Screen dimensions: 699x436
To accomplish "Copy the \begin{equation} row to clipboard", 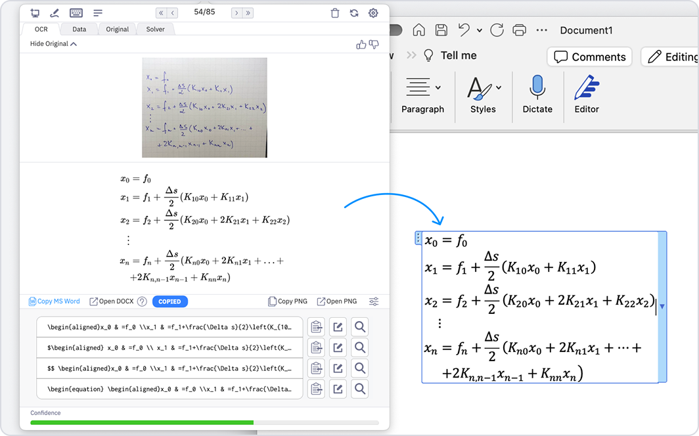I will point(316,389).
